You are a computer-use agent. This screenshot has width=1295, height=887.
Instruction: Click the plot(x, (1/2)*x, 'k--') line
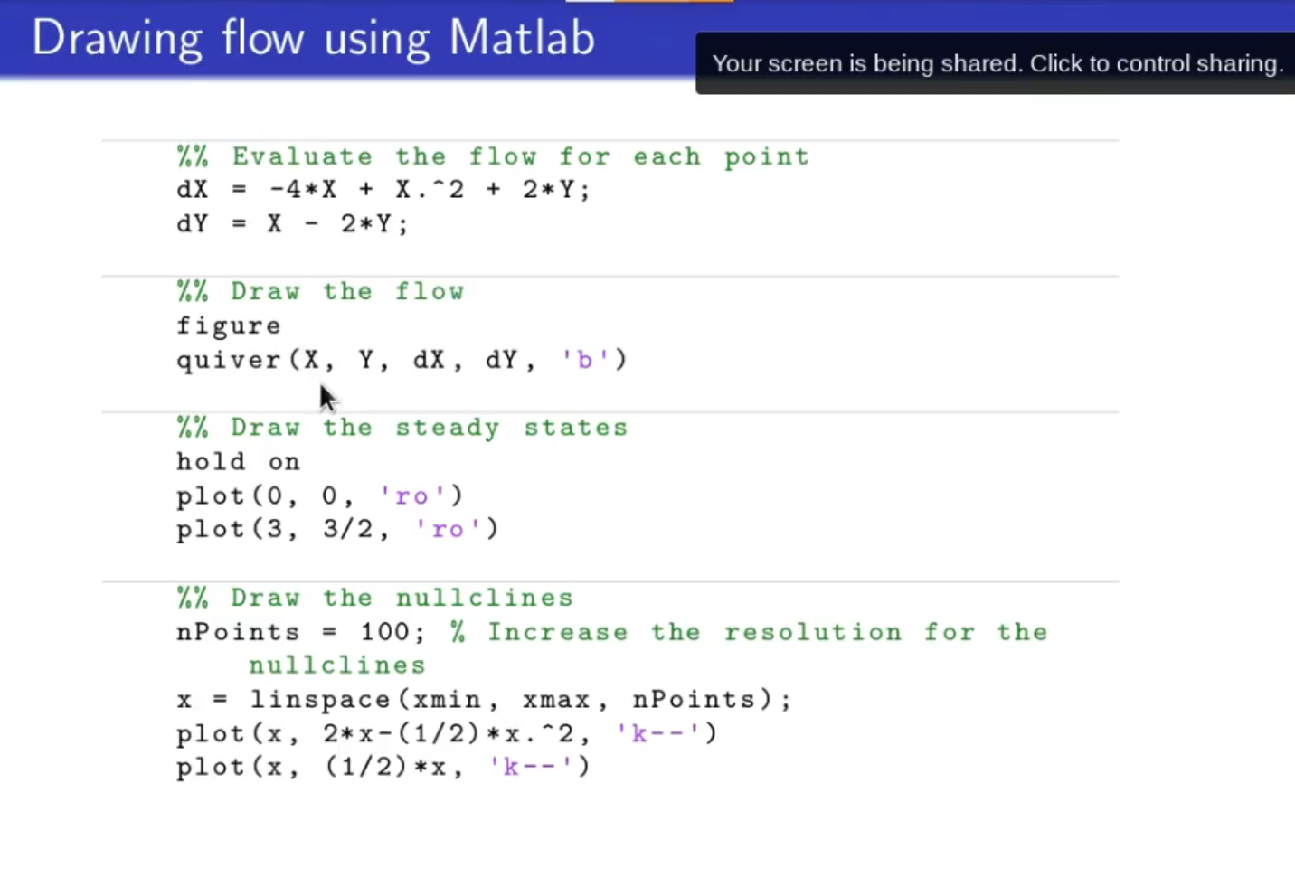pyautogui.click(x=383, y=767)
